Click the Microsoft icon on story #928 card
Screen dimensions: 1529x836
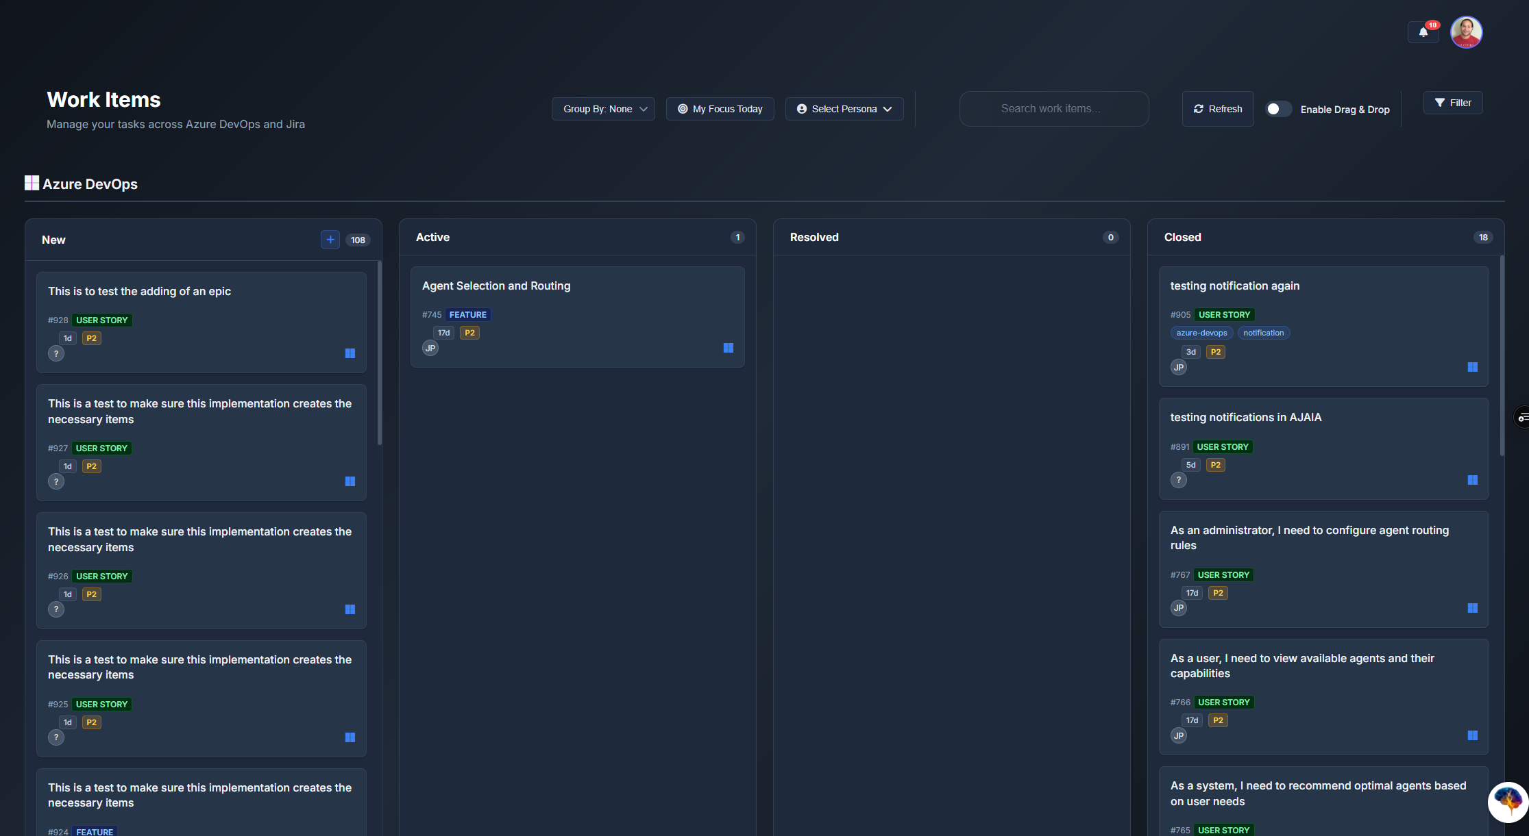point(350,353)
